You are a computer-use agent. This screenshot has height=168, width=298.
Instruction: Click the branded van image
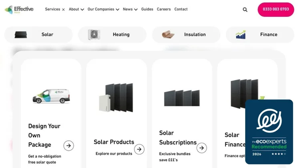point(51,96)
